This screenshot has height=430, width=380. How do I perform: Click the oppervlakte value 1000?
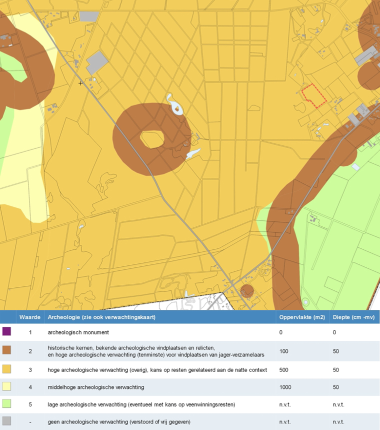pos(285,387)
